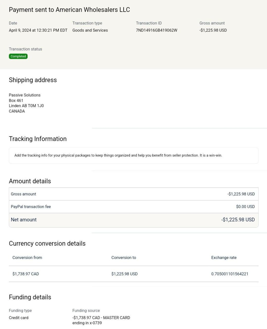Select the 'ending in x-0739' card text
This screenshot has width=267, height=329.
[87, 323]
